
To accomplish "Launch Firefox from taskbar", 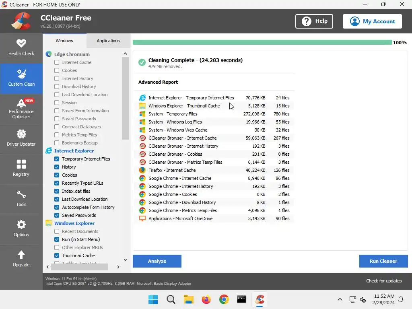I will pyautogui.click(x=206, y=299).
